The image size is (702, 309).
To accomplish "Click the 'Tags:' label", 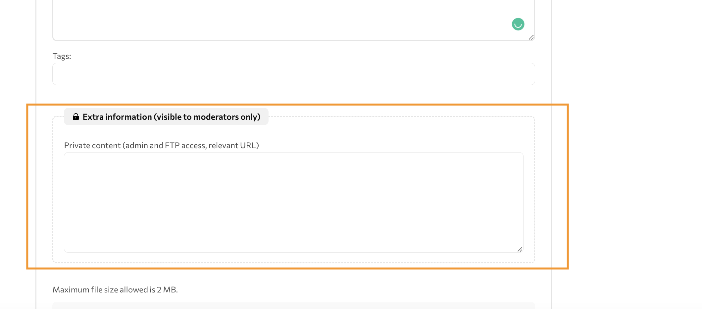I will (x=62, y=56).
